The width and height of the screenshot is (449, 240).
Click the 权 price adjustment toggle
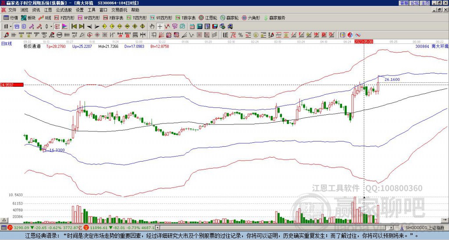pos(57,26)
